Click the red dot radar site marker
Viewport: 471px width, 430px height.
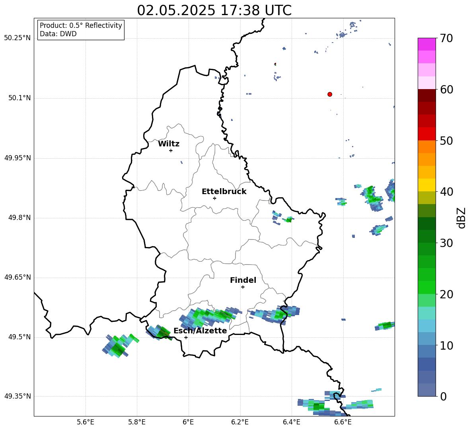coord(330,94)
